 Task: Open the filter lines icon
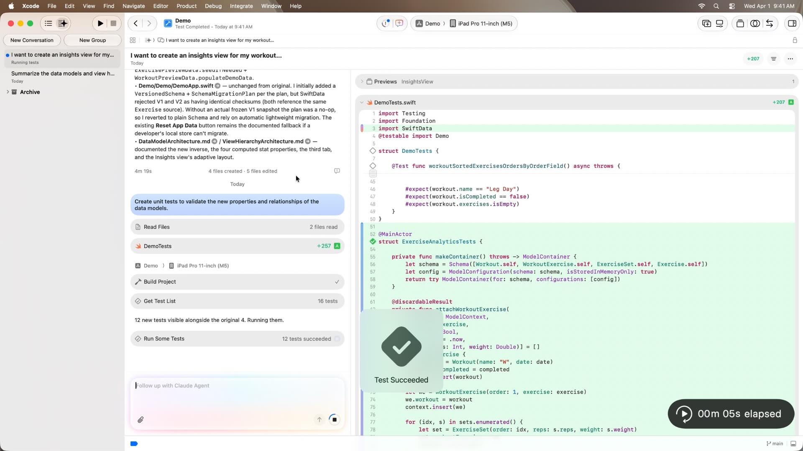(774, 59)
